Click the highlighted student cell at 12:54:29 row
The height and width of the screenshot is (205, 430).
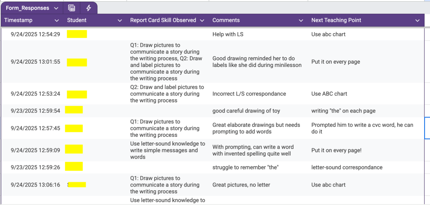pyautogui.click(x=77, y=34)
